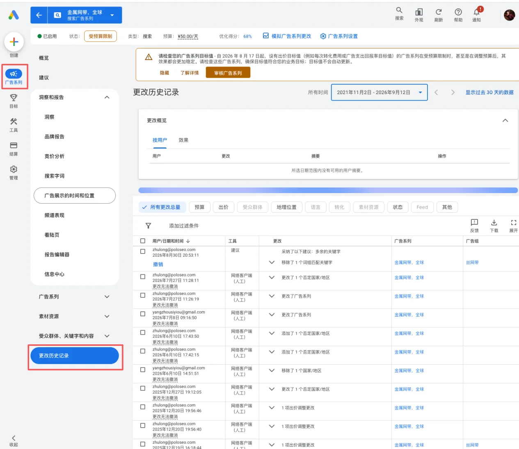Click the 展开 fullscreen expand icon
This screenshot has width=519, height=449.
[x=513, y=222]
